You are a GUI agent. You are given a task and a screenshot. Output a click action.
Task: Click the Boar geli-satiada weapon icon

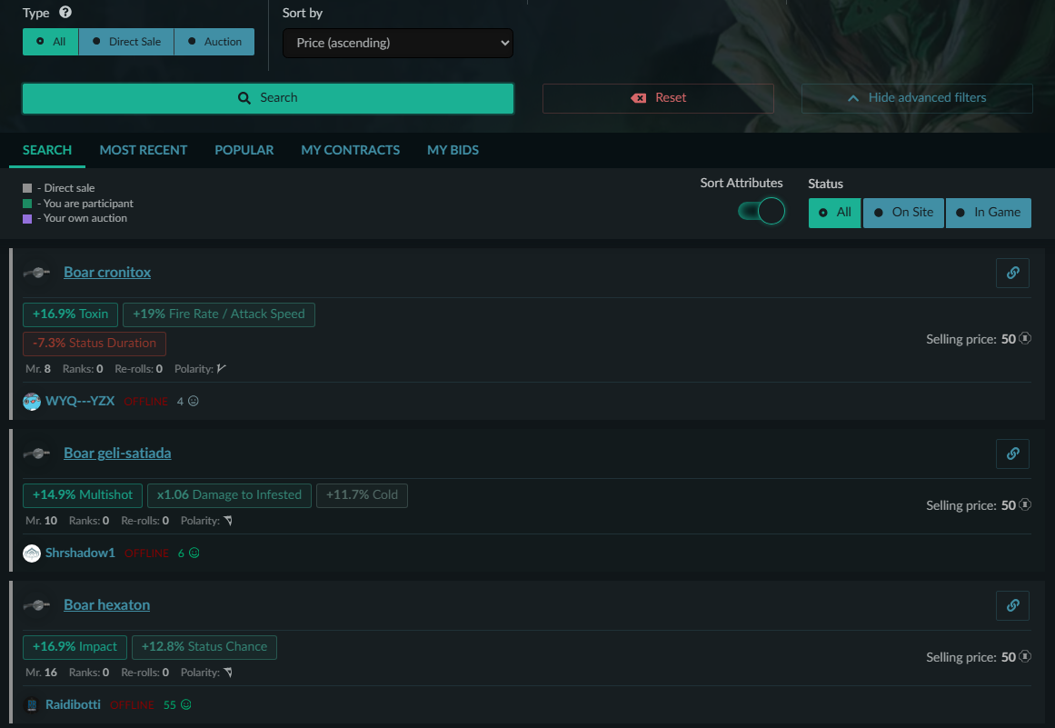coord(37,454)
